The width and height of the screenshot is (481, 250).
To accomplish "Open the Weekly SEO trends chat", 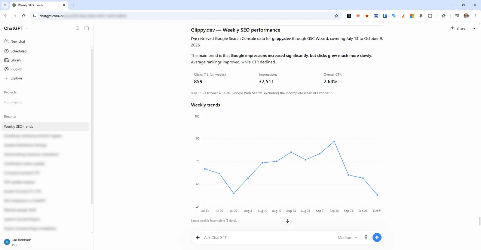I will click(x=45, y=127).
